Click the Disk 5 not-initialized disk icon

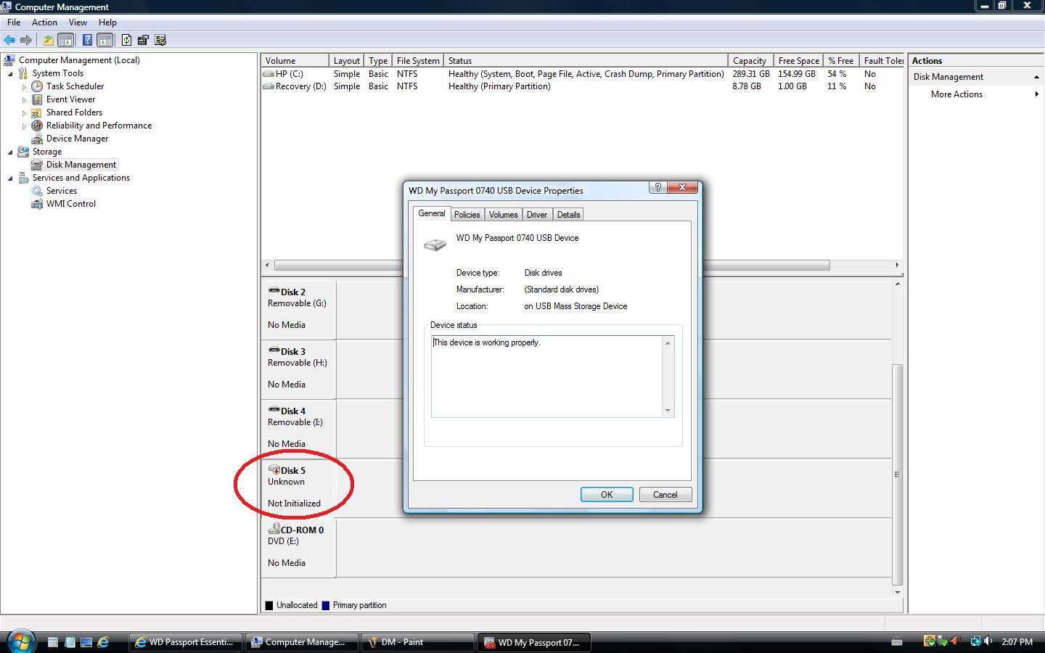click(274, 470)
